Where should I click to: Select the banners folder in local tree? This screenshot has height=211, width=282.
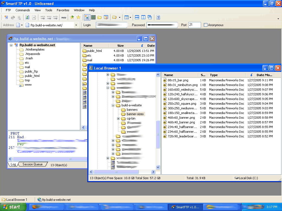click(x=132, y=110)
